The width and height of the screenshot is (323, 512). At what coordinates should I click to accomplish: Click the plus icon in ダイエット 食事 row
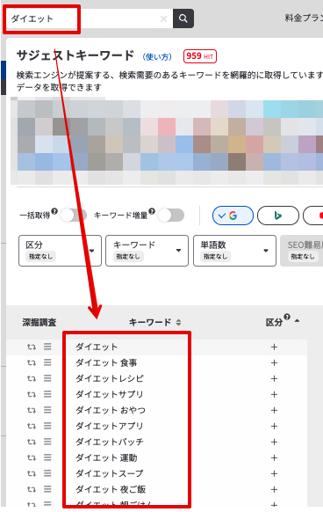pyautogui.click(x=274, y=362)
